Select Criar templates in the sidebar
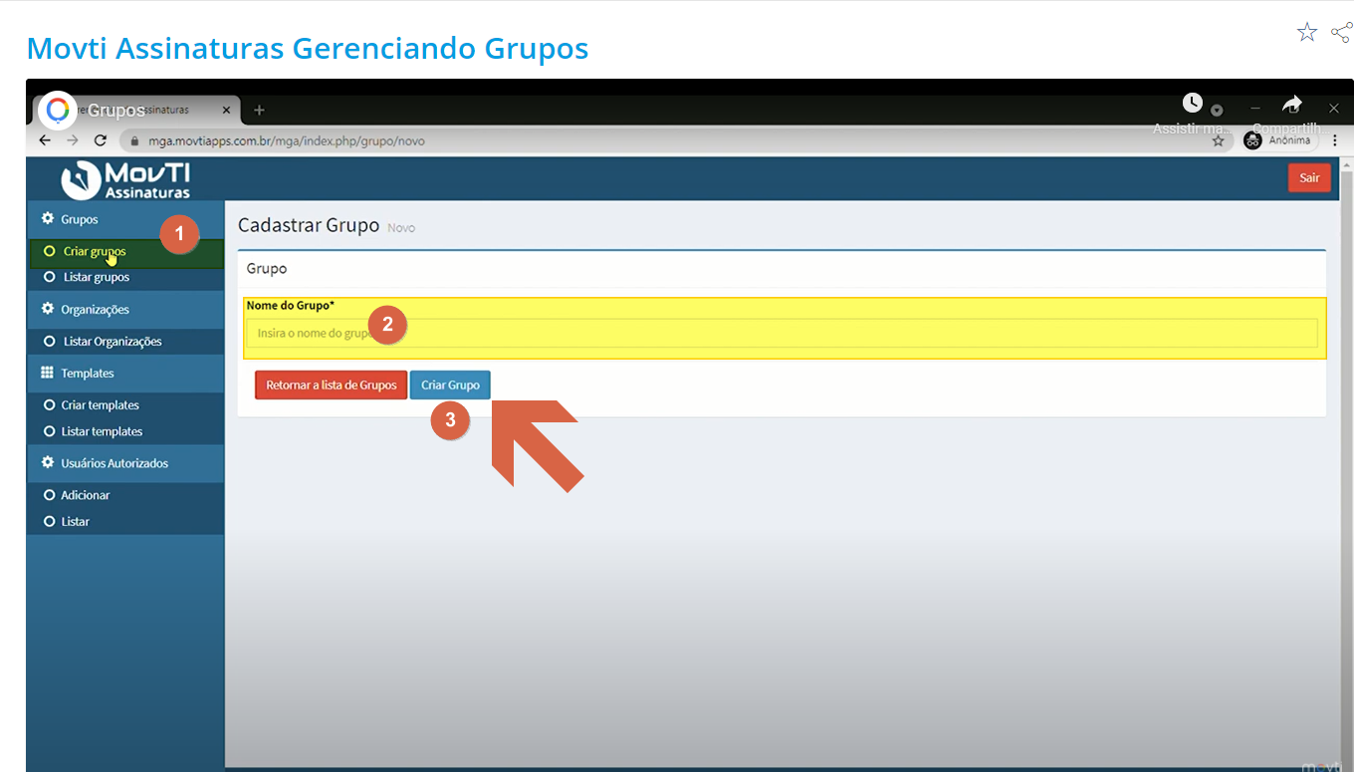The image size is (1354, 772). click(x=125, y=404)
